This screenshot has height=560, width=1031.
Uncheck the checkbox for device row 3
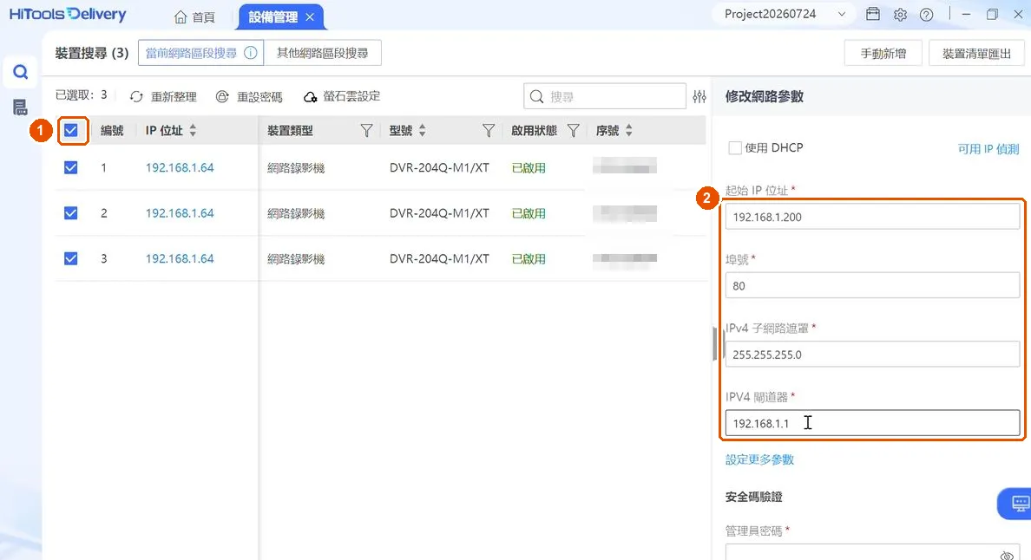[x=71, y=258]
